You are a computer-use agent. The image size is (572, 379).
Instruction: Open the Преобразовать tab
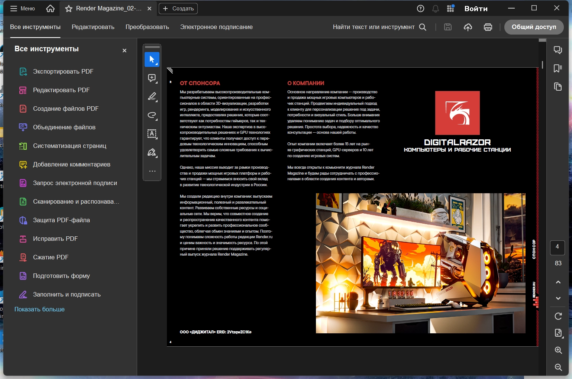[x=147, y=27]
